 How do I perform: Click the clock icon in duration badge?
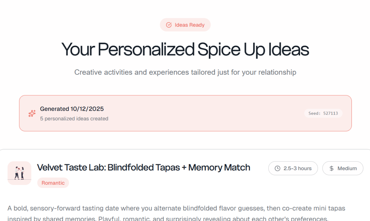click(x=277, y=168)
